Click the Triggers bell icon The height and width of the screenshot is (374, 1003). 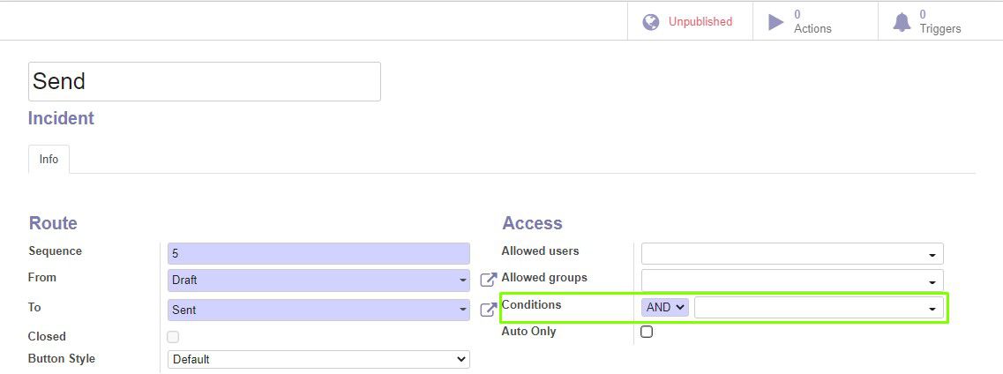(902, 22)
